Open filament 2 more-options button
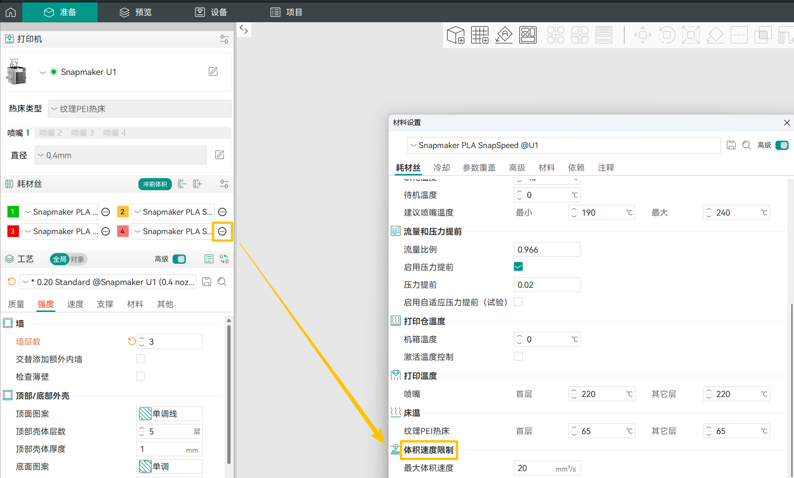794x478 pixels. (222, 212)
